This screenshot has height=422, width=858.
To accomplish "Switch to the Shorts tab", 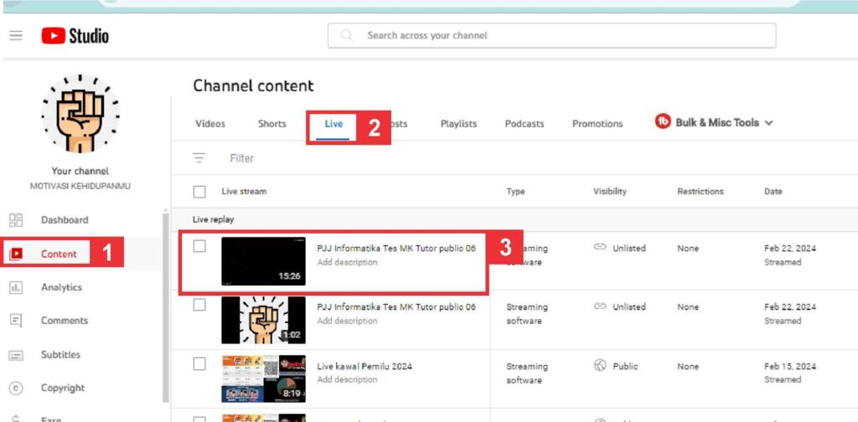I will pyautogui.click(x=271, y=124).
